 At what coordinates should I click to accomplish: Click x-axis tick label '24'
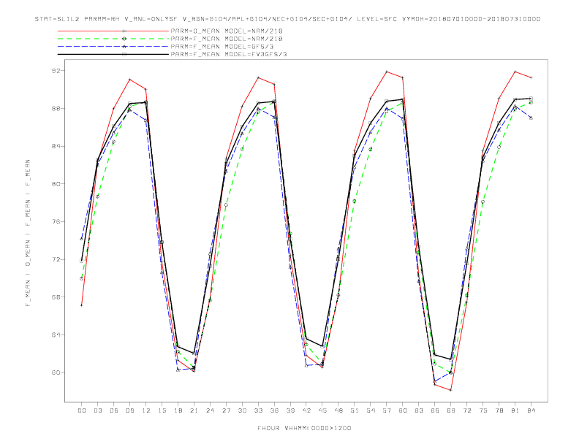pos(210,410)
